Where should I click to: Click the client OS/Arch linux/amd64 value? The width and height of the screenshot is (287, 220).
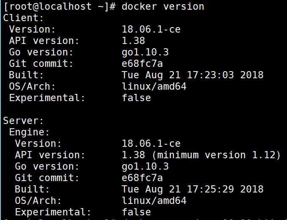154,86
